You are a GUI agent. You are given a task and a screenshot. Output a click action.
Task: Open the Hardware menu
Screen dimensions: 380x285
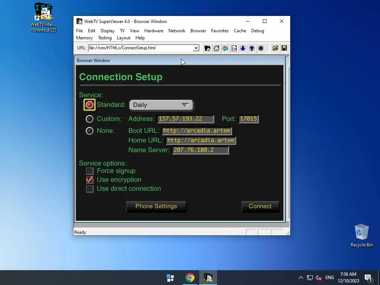pyautogui.click(x=154, y=31)
